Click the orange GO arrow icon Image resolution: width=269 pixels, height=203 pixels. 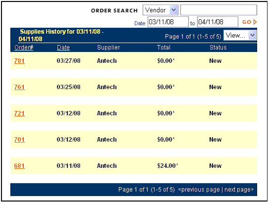point(255,22)
